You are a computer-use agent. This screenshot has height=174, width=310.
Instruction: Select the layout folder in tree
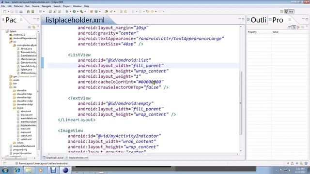[20, 108]
